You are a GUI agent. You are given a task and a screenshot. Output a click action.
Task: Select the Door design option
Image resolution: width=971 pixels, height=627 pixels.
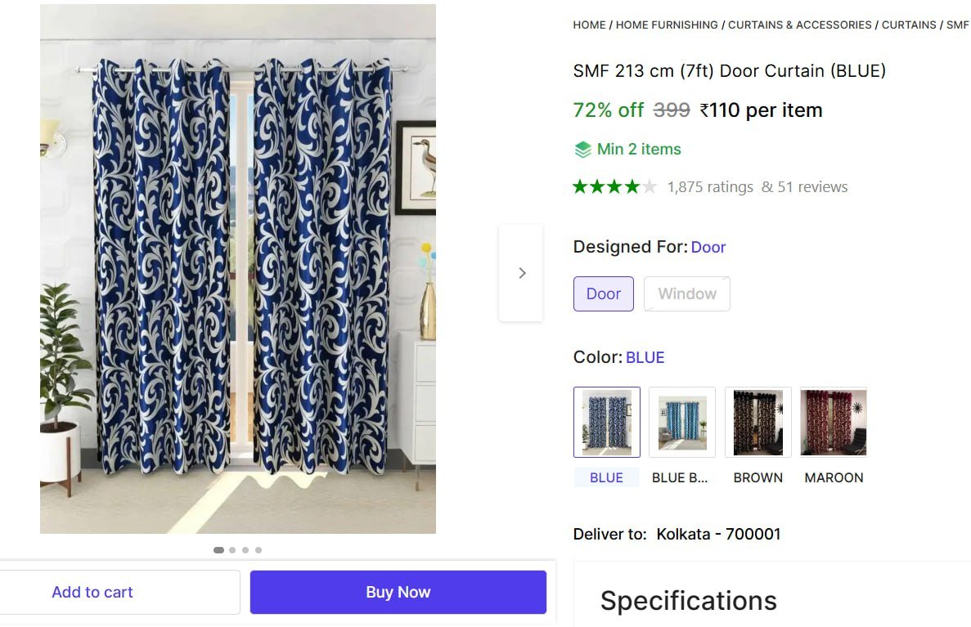click(x=604, y=294)
